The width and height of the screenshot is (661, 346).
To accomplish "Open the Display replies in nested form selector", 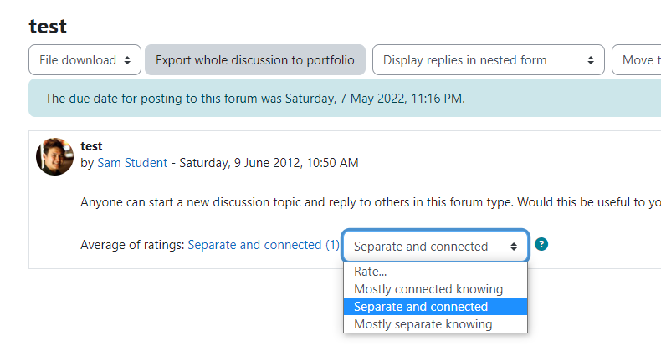I will click(489, 60).
